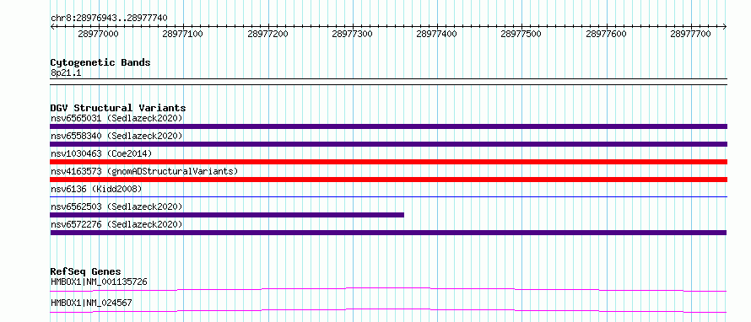Select the DGV Structural Variants track title
The width and height of the screenshot is (751, 322).
[x=118, y=108]
